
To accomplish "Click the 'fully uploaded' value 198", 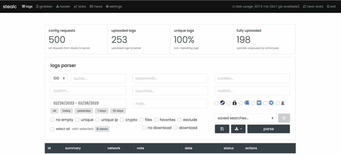I will click(243, 40).
